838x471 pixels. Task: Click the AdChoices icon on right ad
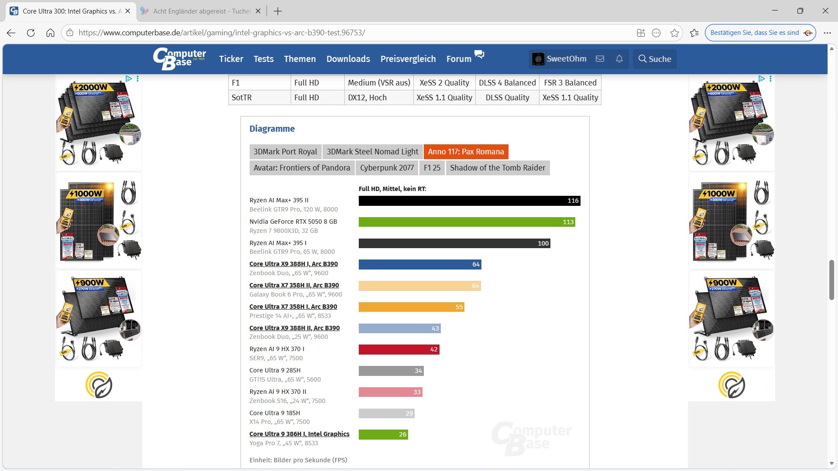pyautogui.click(x=762, y=78)
